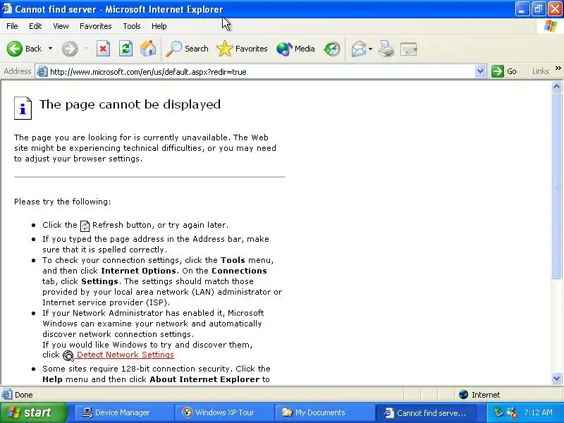Screen dimensions: 564x423
Task: Click the green Go button
Action: (x=504, y=71)
